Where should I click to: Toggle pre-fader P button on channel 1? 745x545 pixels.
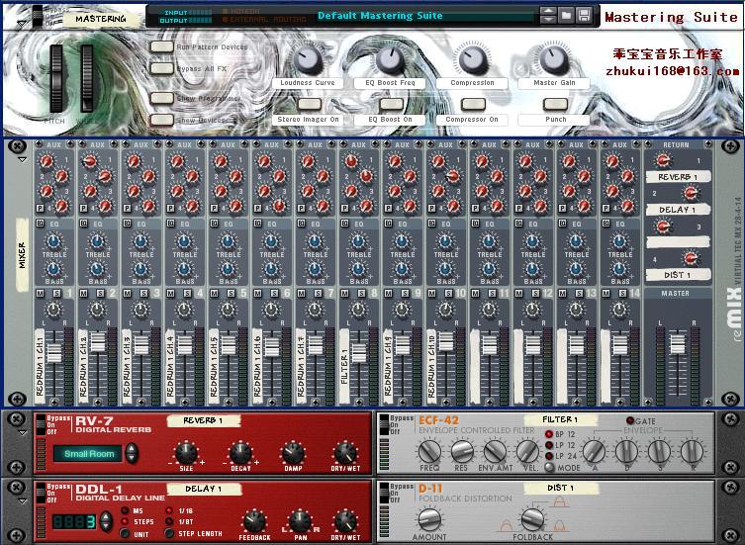(x=40, y=208)
